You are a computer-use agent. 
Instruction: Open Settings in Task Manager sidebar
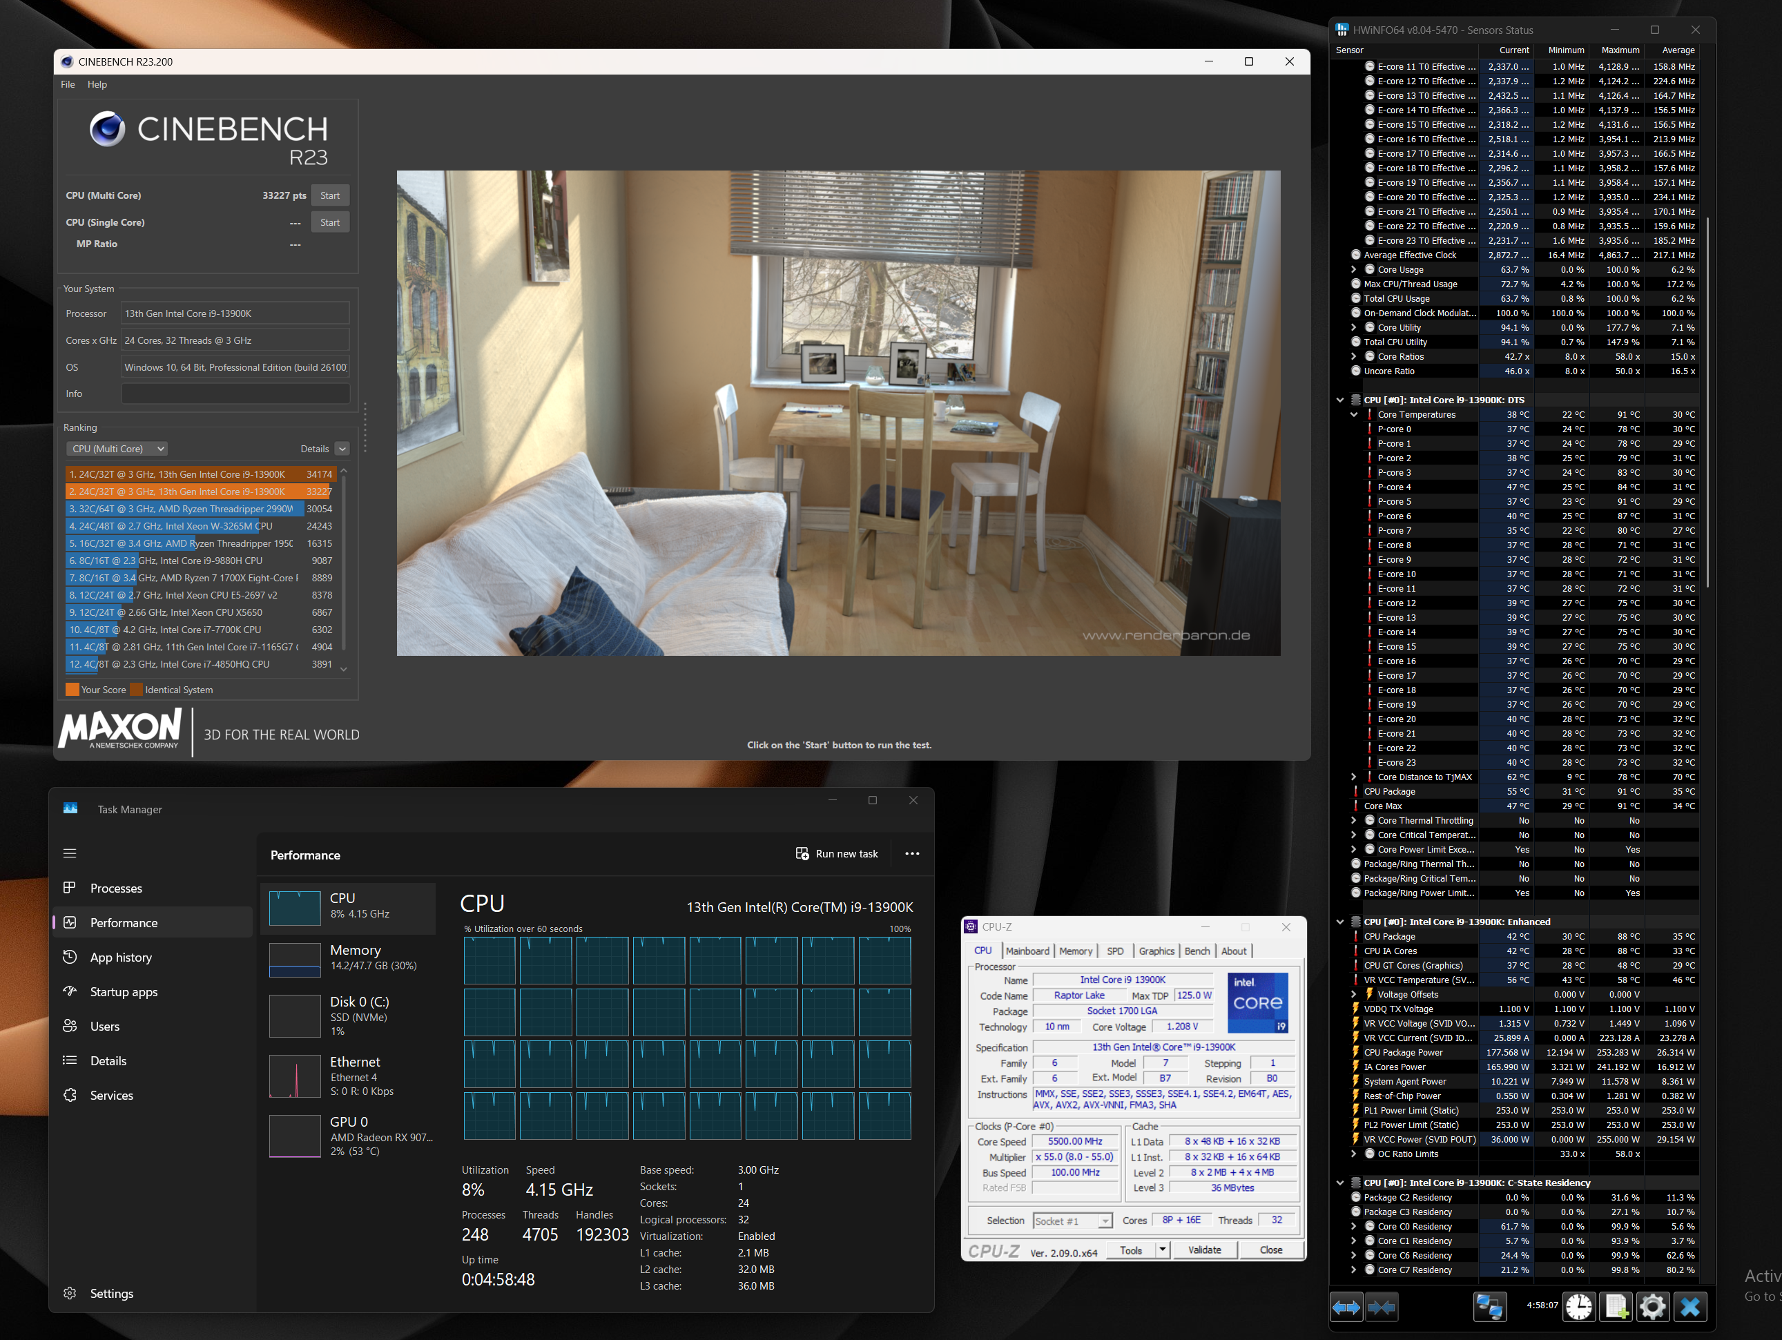click(153, 1293)
